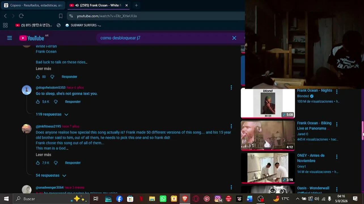Go to the YouTube home logo
364x204 pixels.
pyautogui.click(x=32, y=38)
